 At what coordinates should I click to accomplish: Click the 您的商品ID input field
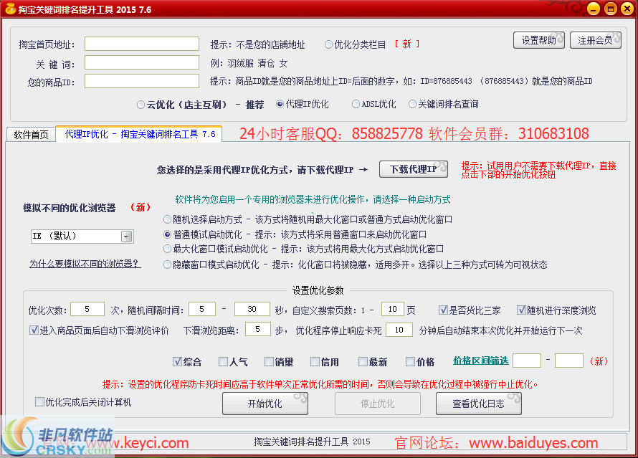click(142, 81)
